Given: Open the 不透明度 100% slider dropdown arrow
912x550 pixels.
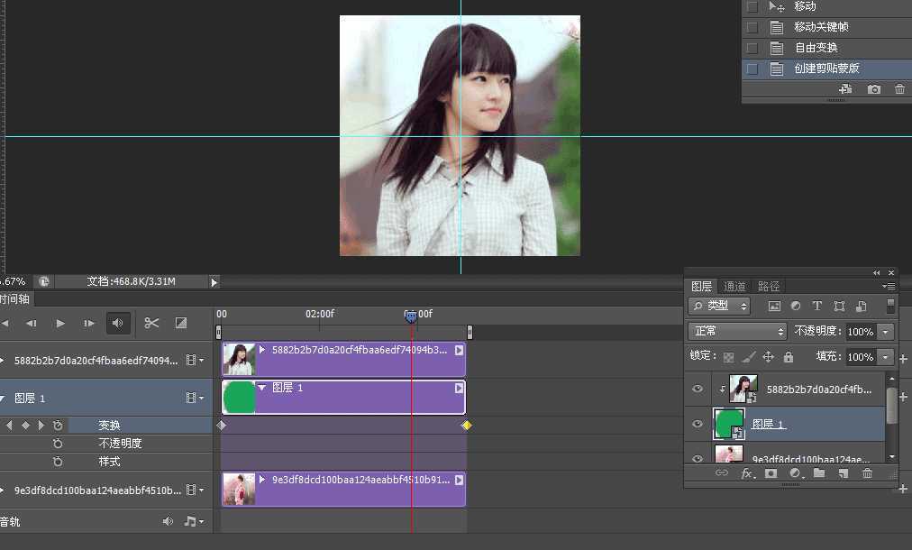Looking at the screenshot, I should (886, 332).
